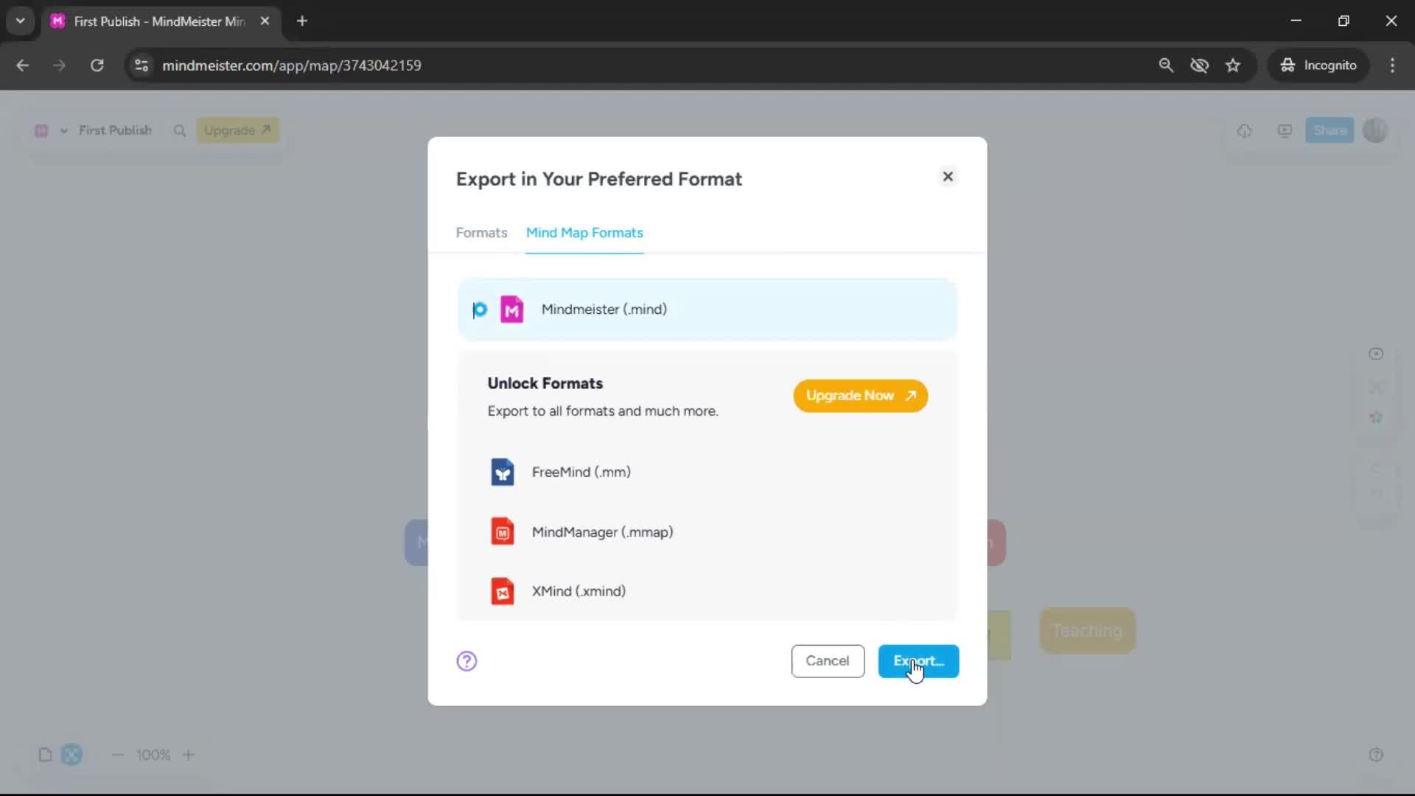Open the presentation mode icon
1415x796 pixels.
pos(1285,130)
